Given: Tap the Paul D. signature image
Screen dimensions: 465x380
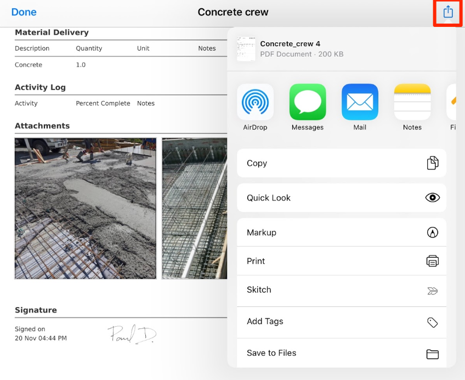Looking at the screenshot, I should pos(132,334).
